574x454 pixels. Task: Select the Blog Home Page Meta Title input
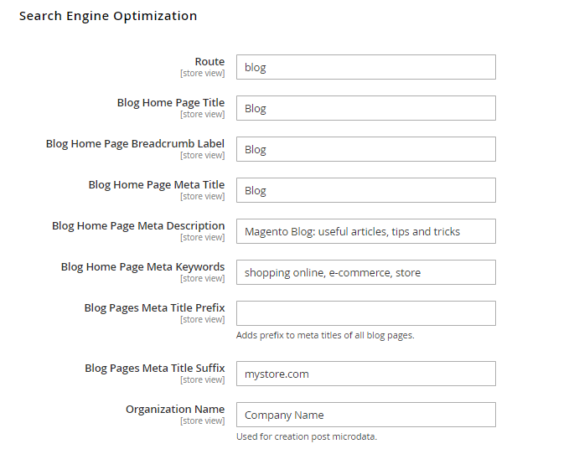tap(365, 190)
